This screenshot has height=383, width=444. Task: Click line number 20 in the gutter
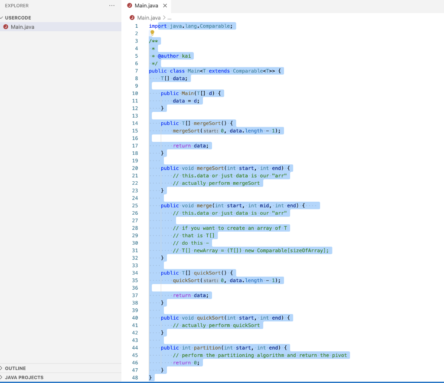click(x=135, y=168)
